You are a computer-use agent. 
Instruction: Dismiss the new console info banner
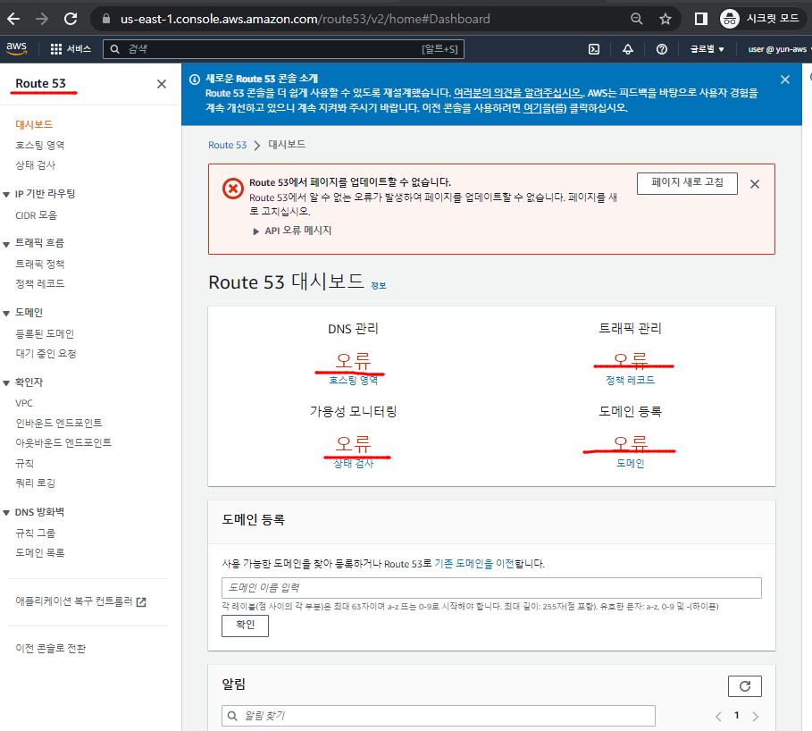[x=785, y=80]
